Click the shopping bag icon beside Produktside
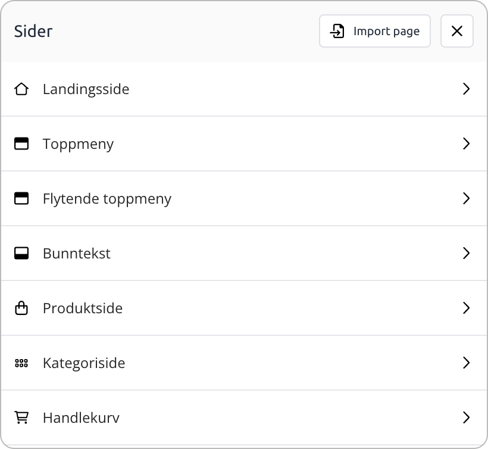This screenshot has width=488, height=449. tap(21, 308)
